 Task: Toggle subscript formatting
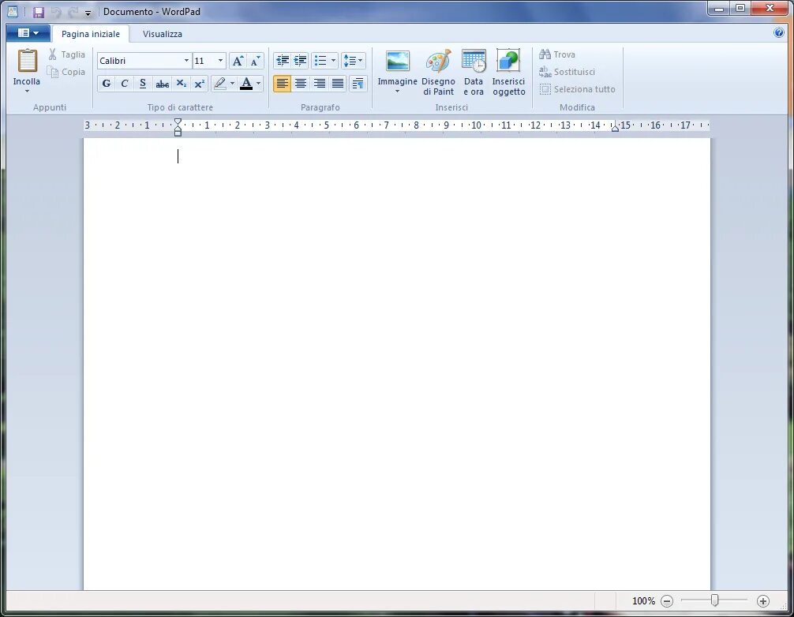point(182,84)
